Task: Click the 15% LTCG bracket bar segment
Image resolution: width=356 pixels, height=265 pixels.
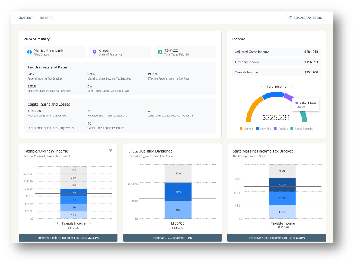Action: click(x=178, y=192)
